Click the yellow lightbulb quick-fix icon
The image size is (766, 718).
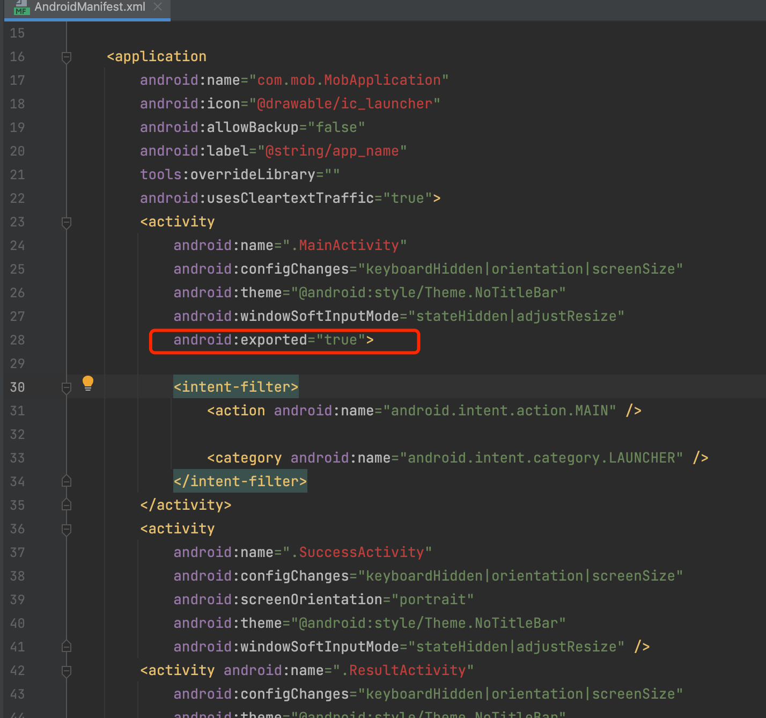click(x=88, y=383)
